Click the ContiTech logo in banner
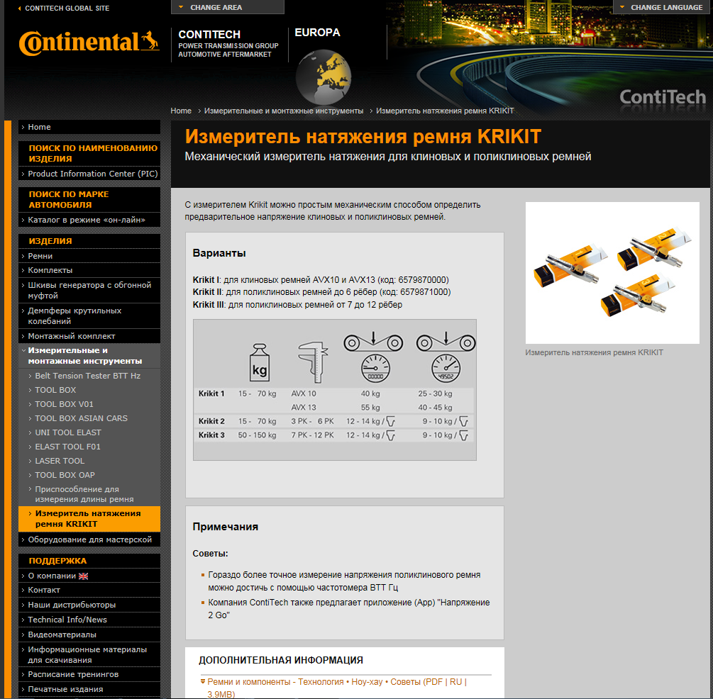This screenshot has width=713, height=699. pos(663,97)
